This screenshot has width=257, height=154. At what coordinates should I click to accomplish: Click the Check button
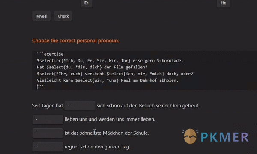click(63, 16)
